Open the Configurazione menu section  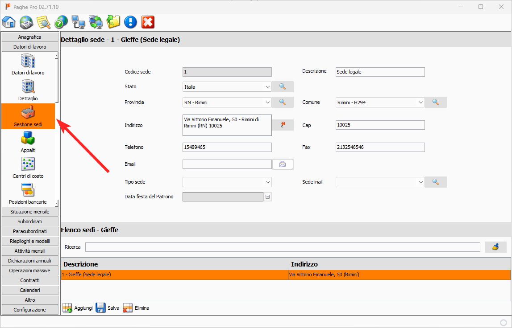pyautogui.click(x=30, y=310)
